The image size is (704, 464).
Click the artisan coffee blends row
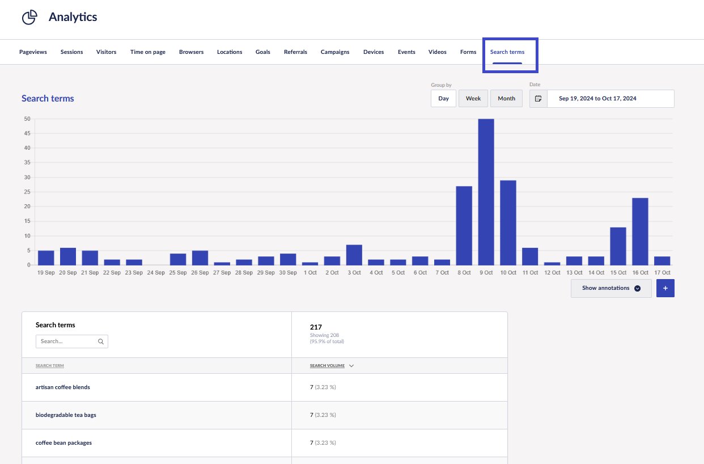tap(63, 387)
